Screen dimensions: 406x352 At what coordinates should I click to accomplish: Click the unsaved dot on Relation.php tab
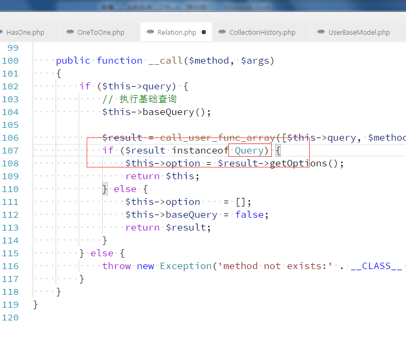pos(204,32)
